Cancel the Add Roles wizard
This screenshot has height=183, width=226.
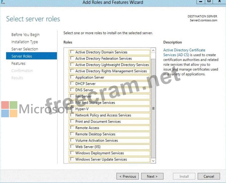[x=209, y=176]
